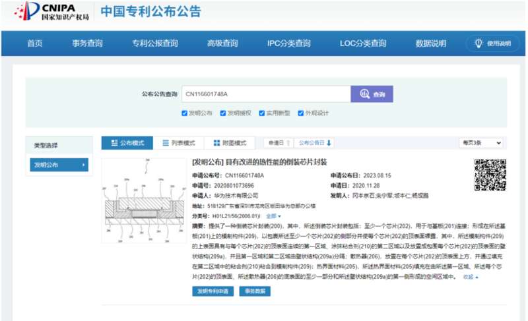Click the magnifier search icon beside 查询
This screenshot has width=528, height=321.
tap(364, 95)
